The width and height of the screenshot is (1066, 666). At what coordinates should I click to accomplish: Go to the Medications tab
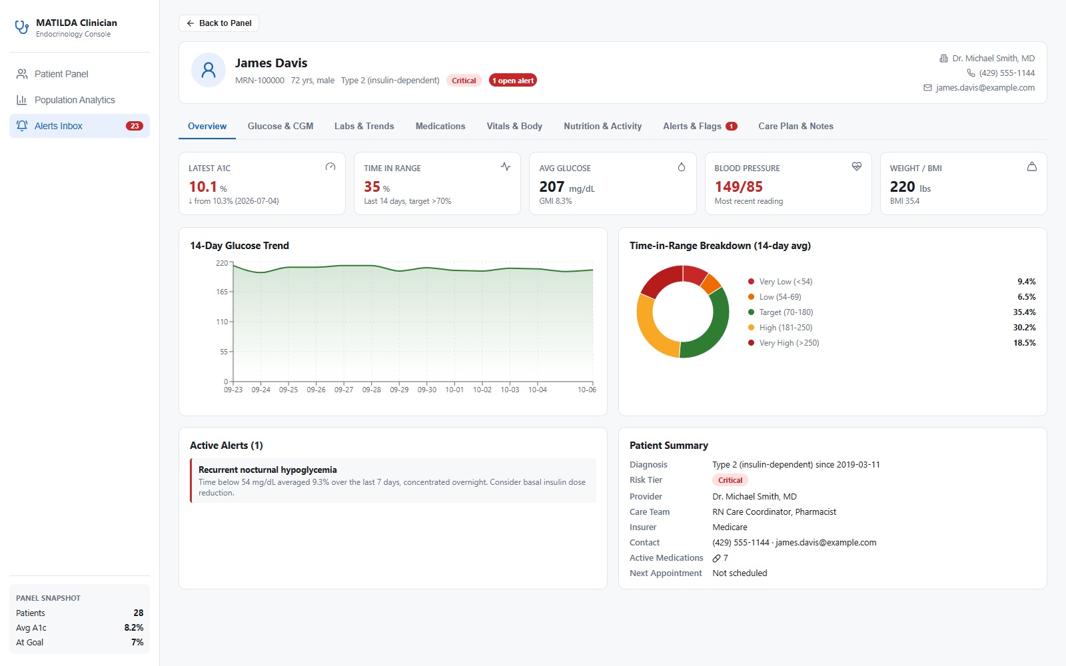tap(440, 126)
